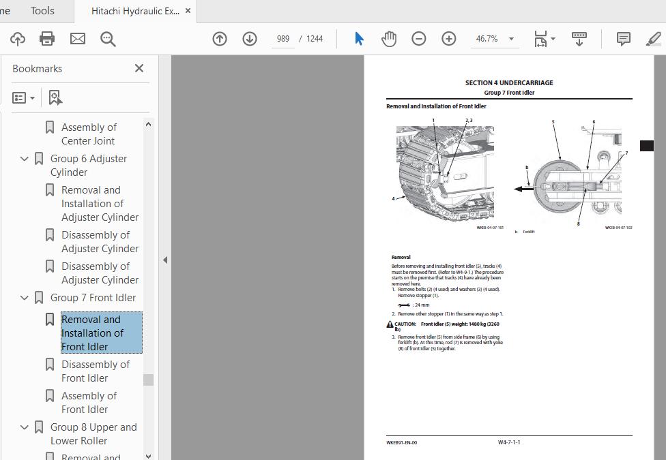Click the scrolling mode download icon
Screen dimensions: 666x460
579,39
